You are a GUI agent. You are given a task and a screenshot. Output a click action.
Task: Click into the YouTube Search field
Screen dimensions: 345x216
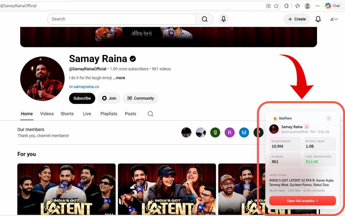(122, 19)
